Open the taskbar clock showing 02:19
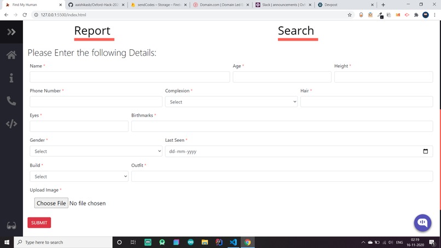Screen dimensions: 441x248 pyautogui.click(x=415, y=242)
